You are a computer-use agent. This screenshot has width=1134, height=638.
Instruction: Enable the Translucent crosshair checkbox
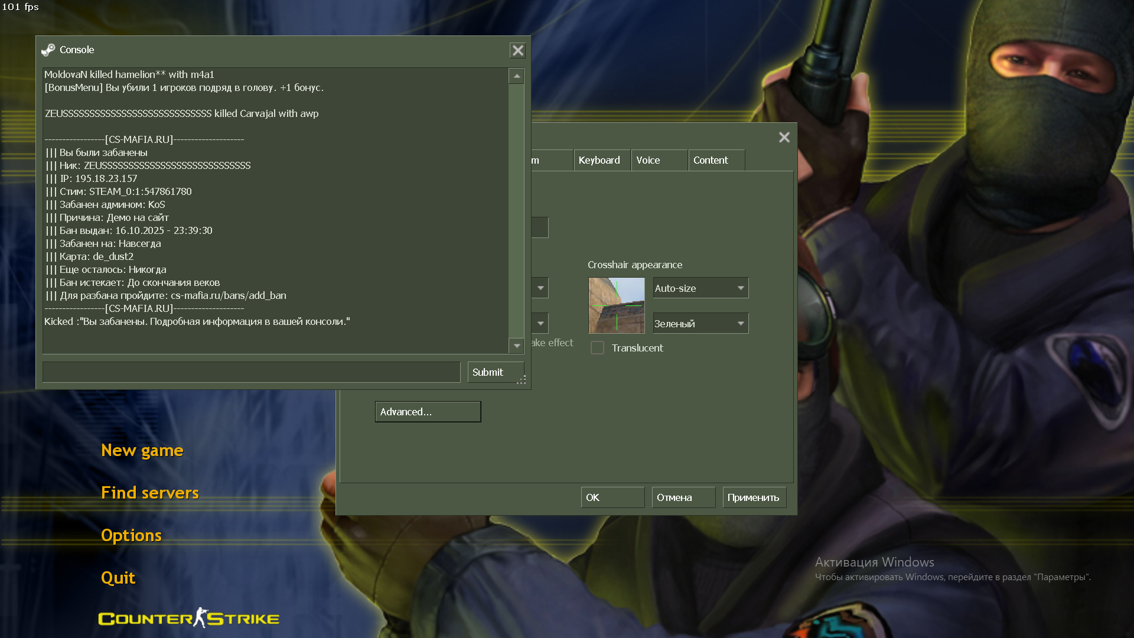coord(597,348)
